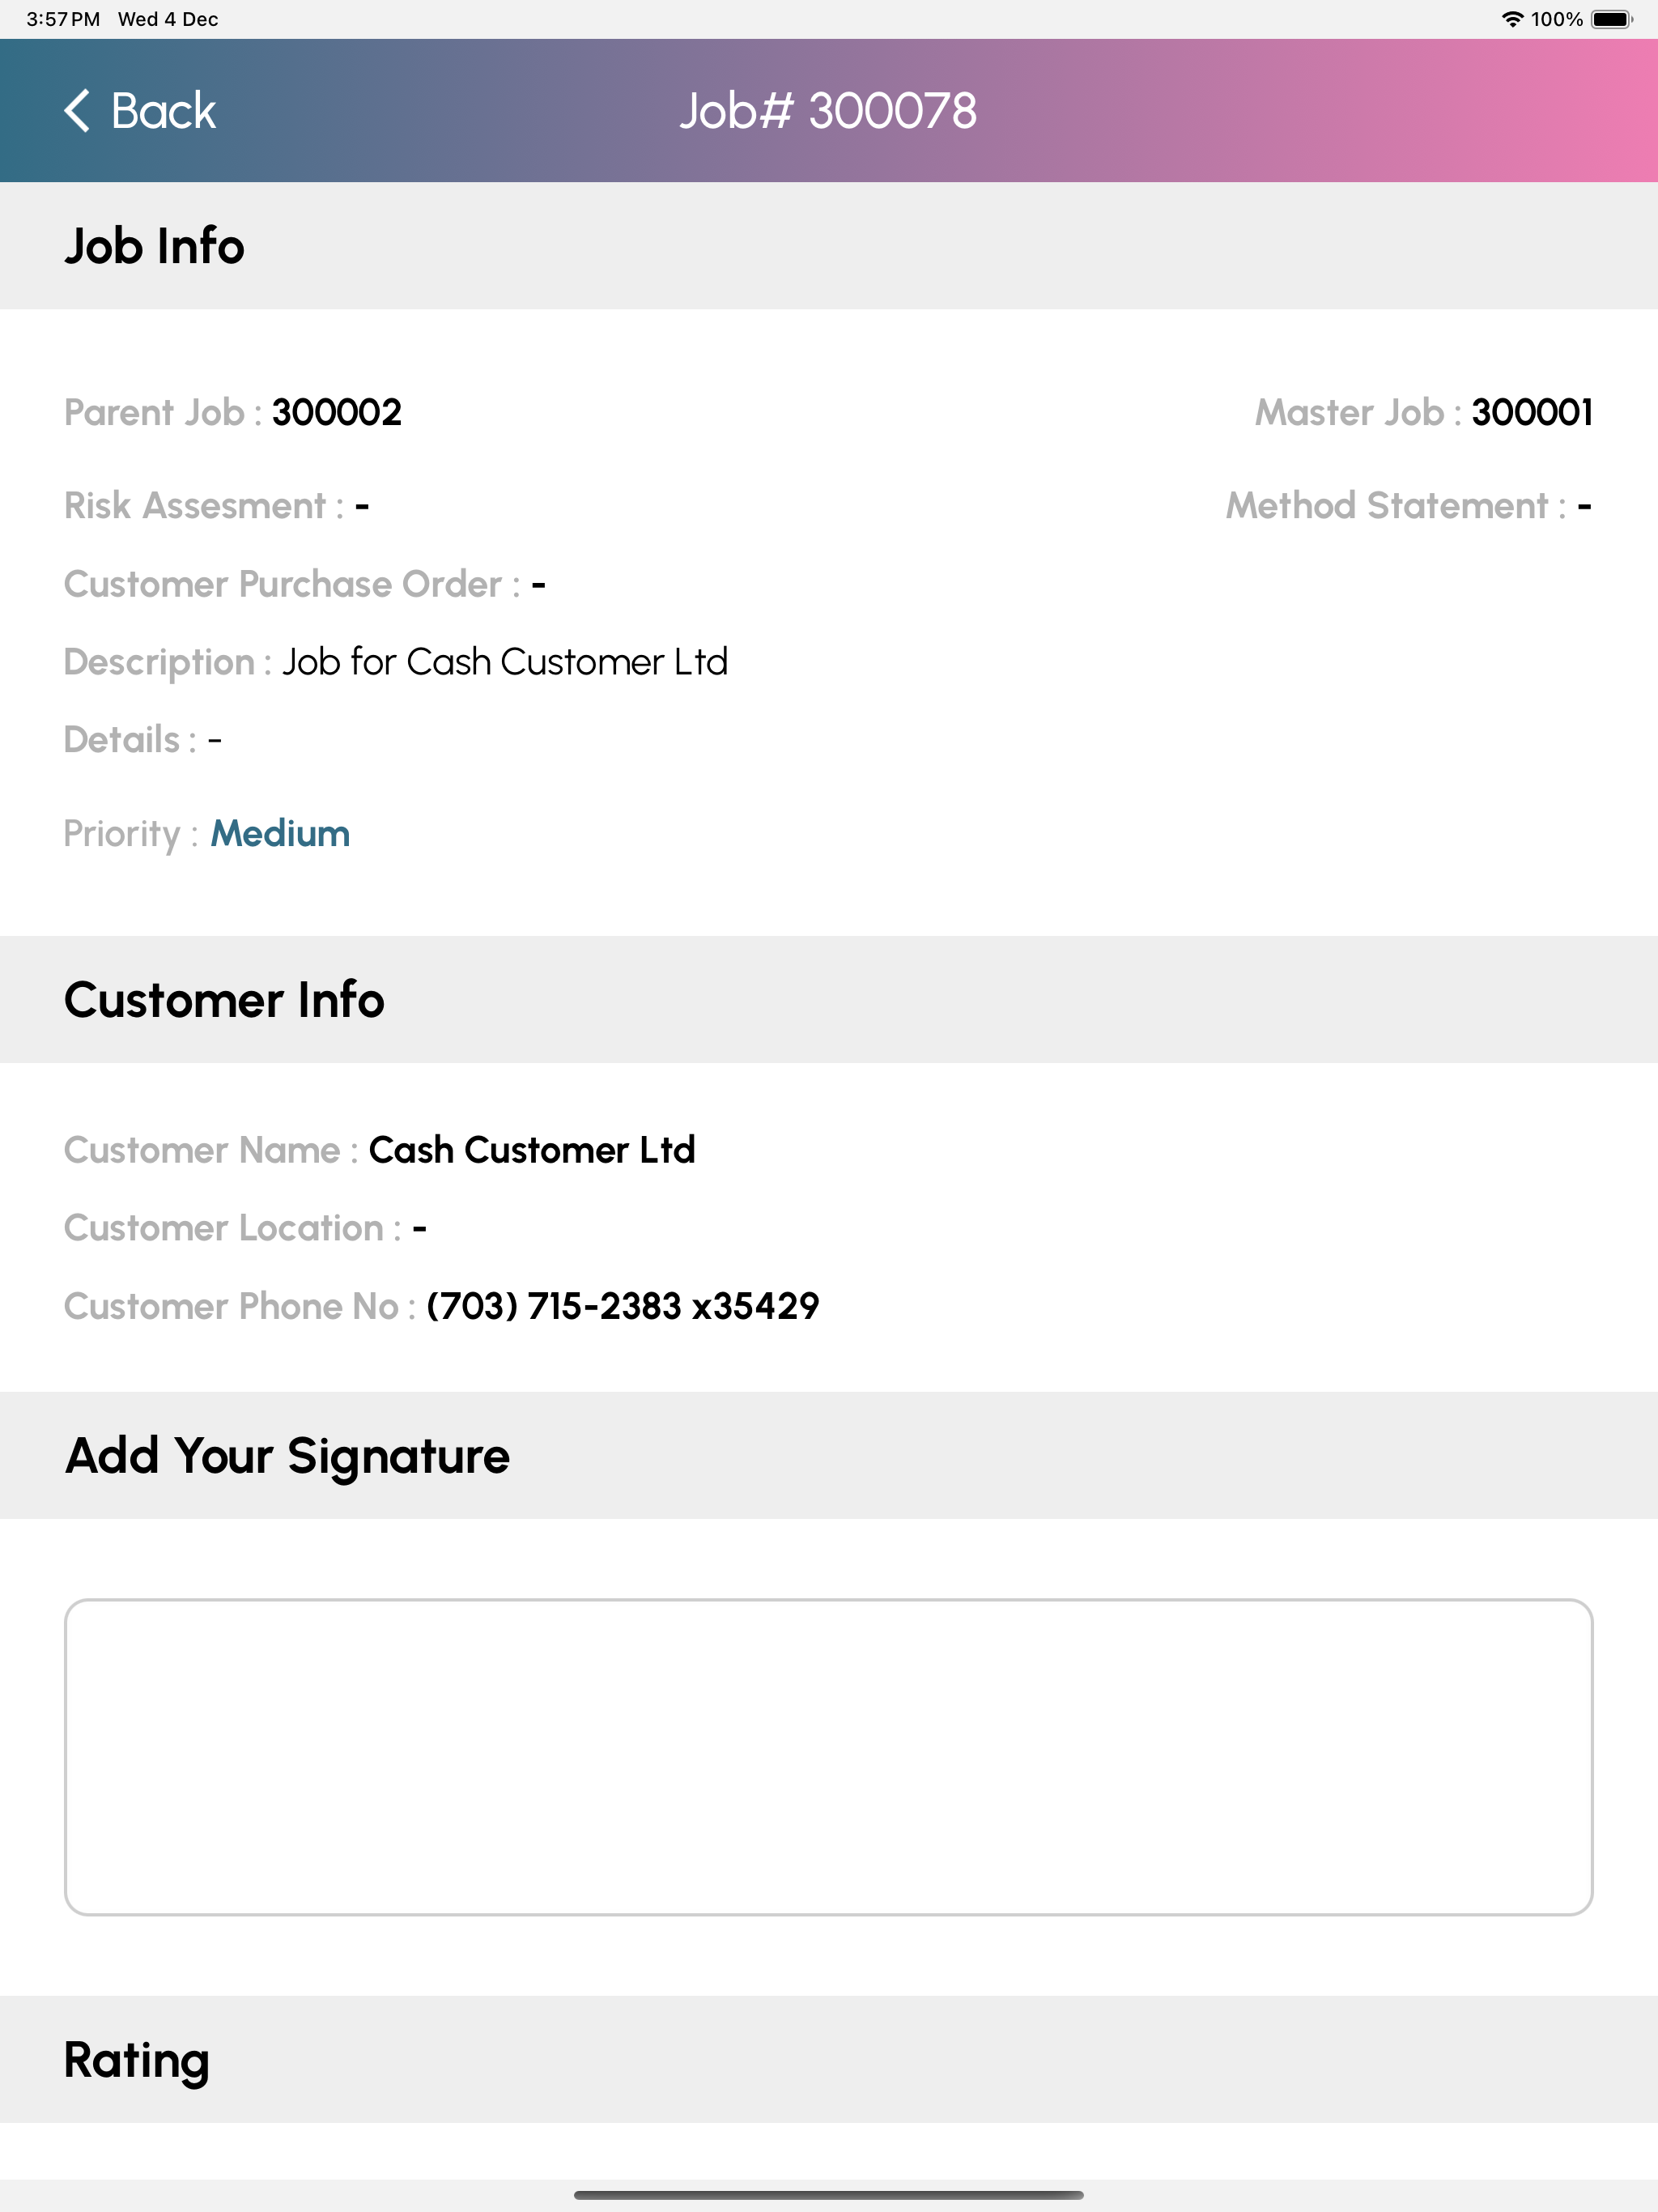Tap the Customer Purchase Order field
1658x2212 pixels.
[x=305, y=584]
